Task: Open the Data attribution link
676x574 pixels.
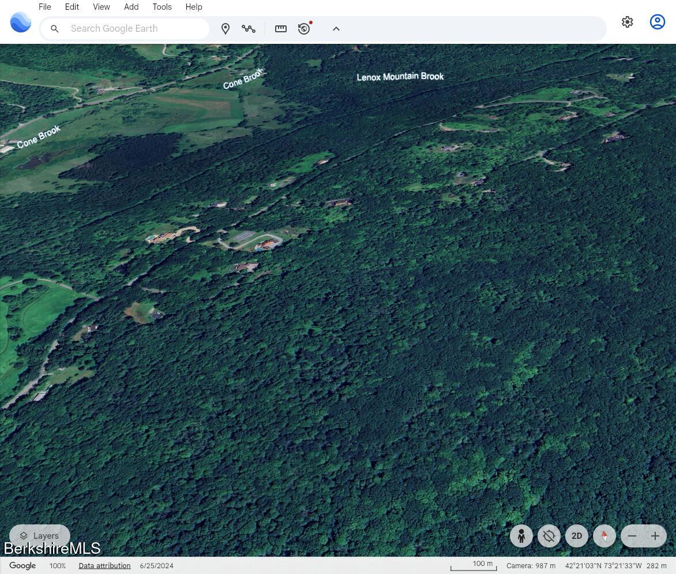Action: (104, 565)
